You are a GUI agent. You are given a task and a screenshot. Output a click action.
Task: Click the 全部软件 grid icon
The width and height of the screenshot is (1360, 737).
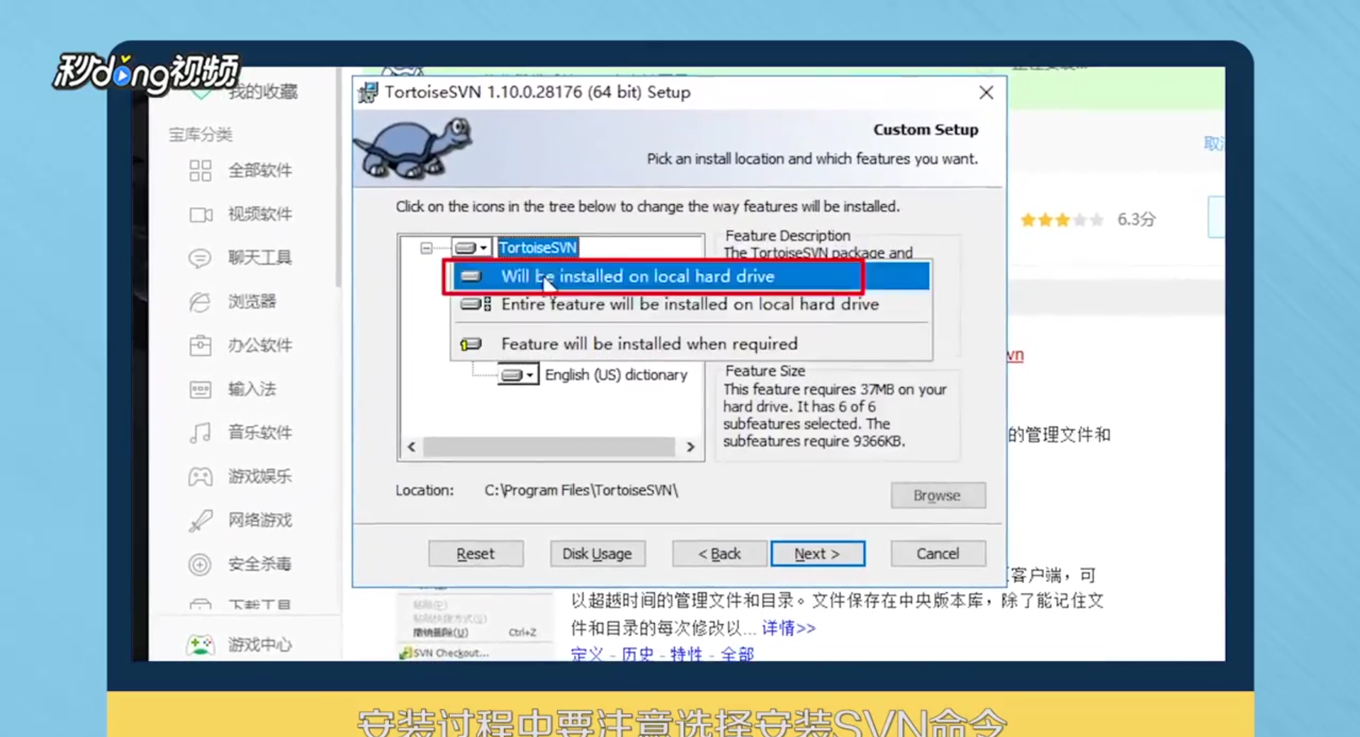[201, 171]
